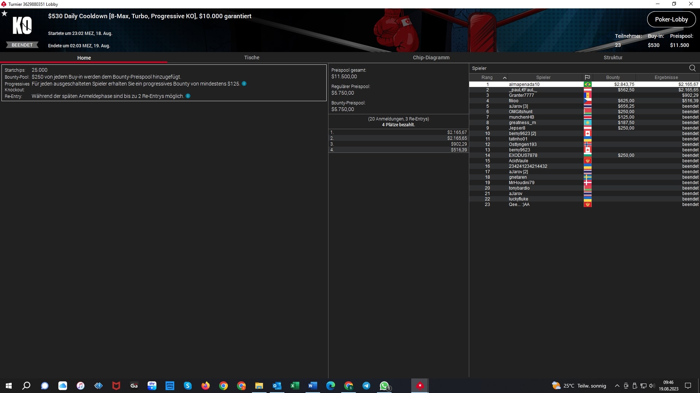Click the favorite star icon top-left
This screenshot has width=700, height=393.
click(x=4, y=13)
